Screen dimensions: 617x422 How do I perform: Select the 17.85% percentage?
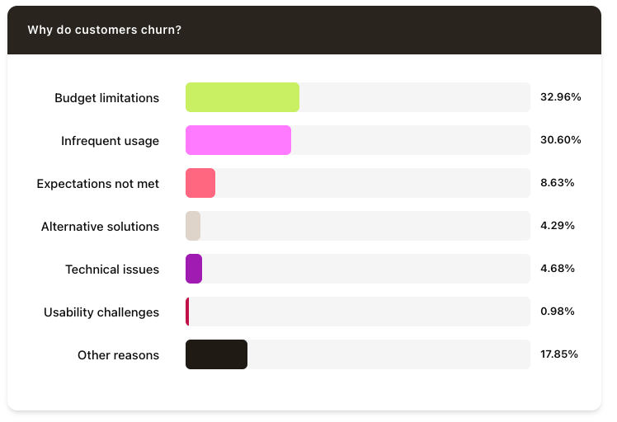pyautogui.click(x=559, y=354)
